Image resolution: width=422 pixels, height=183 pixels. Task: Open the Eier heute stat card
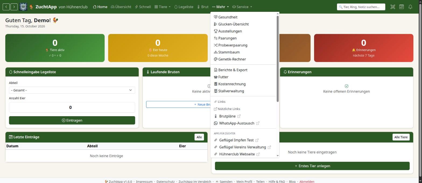158,48
